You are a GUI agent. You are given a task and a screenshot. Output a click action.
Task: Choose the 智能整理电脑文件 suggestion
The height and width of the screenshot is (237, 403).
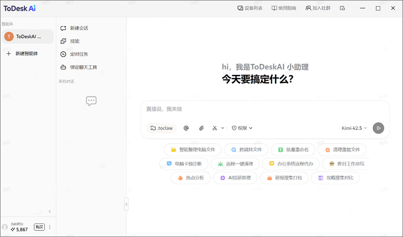click(x=193, y=150)
